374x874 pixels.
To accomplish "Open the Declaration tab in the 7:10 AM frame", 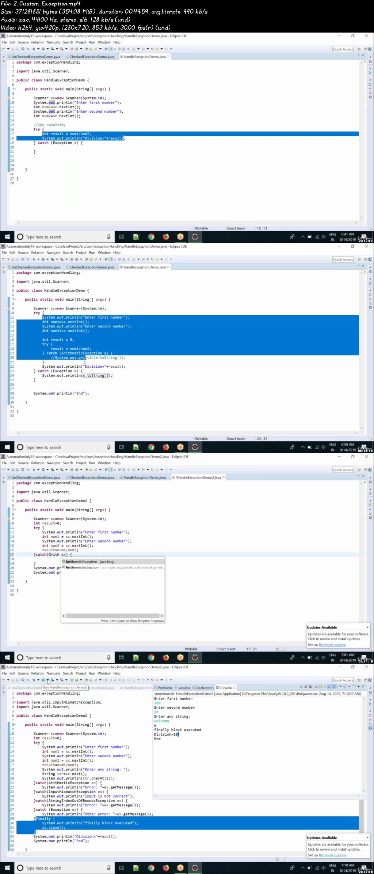I will pyautogui.click(x=203, y=688).
